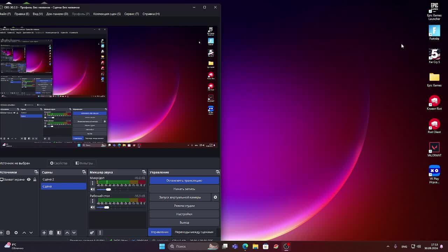
Task: Open Windows Start menu
Action: 162,246
